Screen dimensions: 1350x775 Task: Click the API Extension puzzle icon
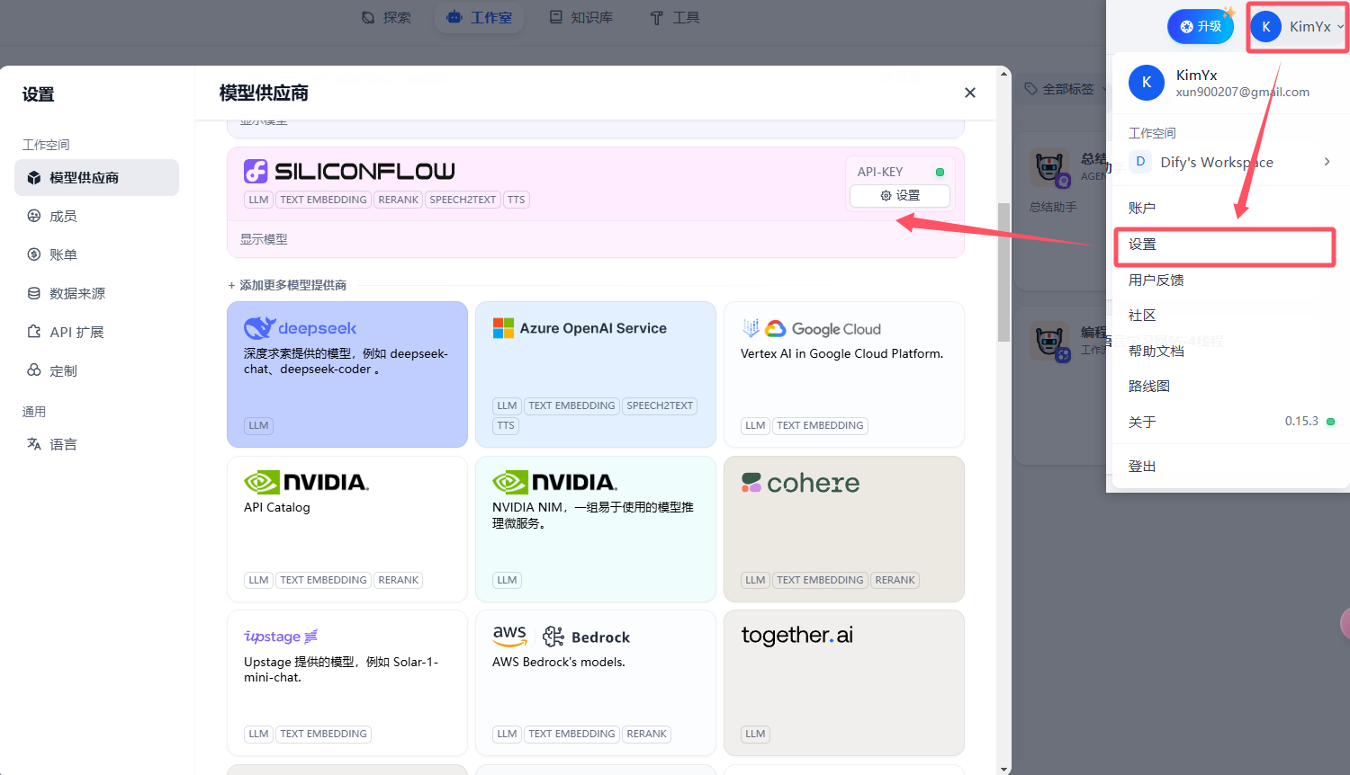pyautogui.click(x=34, y=332)
